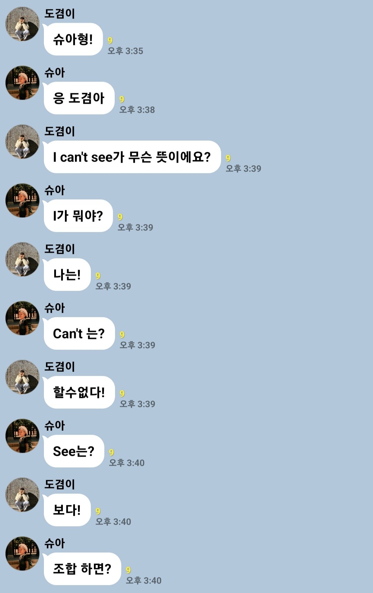Select the 할수없다! message bubble

79,392
